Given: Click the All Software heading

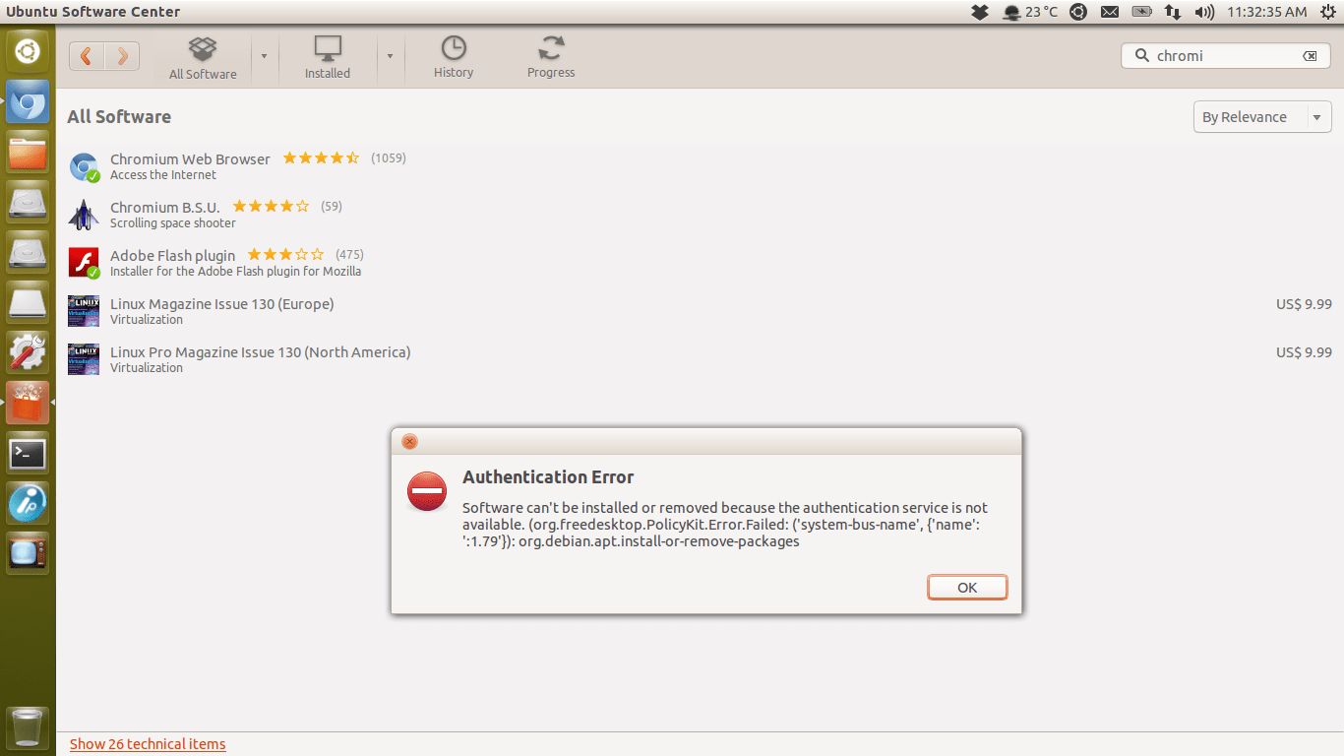Looking at the screenshot, I should pyautogui.click(x=119, y=116).
